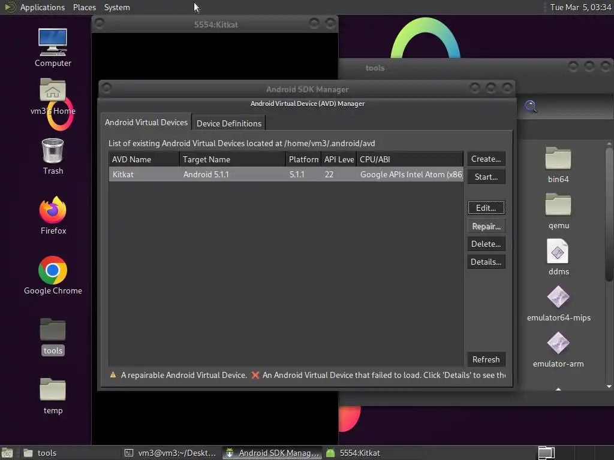Click the Google APIs Intel Atom cell
The image size is (614, 460).
(x=411, y=174)
